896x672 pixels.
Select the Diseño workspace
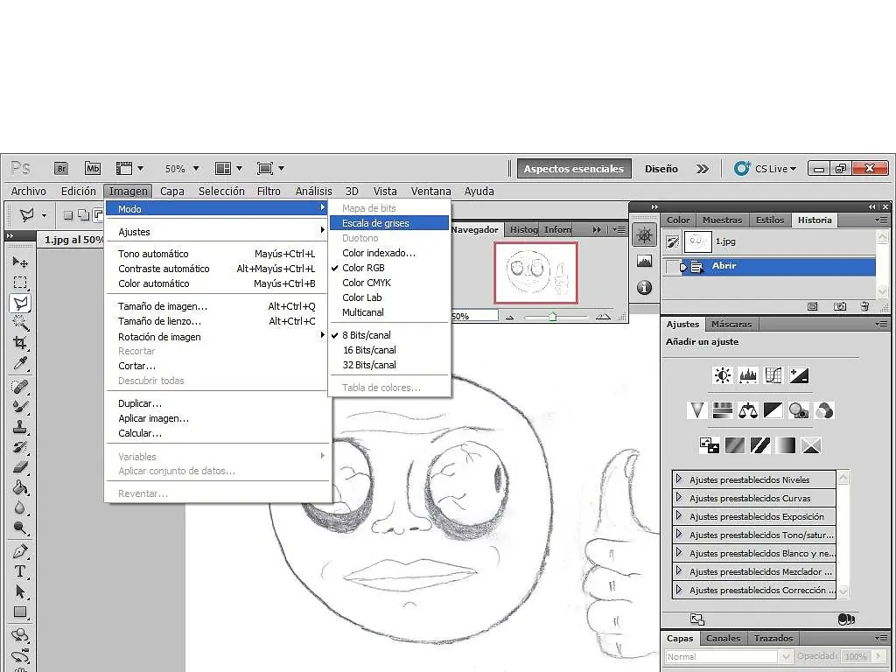click(661, 169)
